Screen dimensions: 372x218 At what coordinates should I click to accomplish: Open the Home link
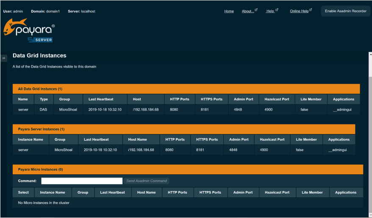pyautogui.click(x=229, y=11)
